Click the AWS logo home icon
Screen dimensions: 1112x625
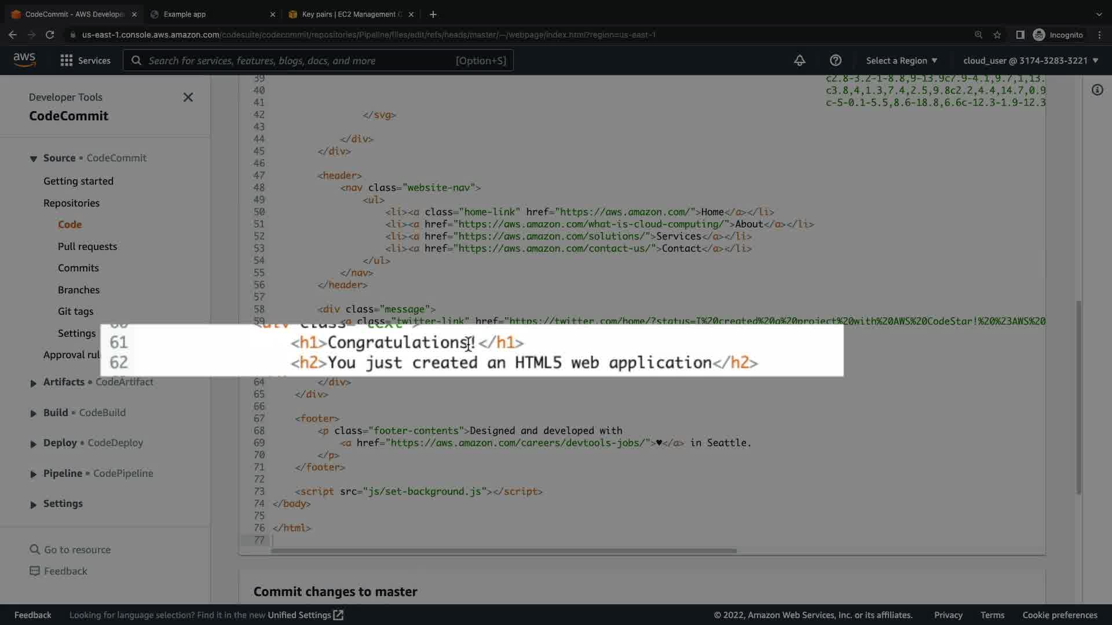point(24,60)
